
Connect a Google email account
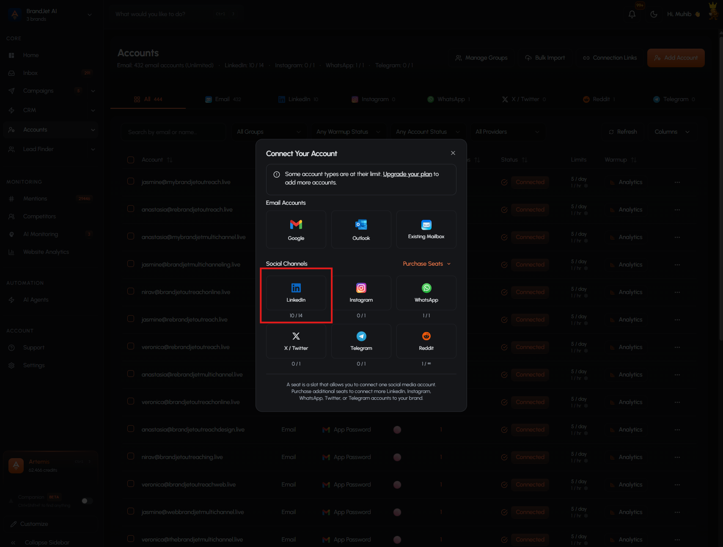[x=296, y=229]
